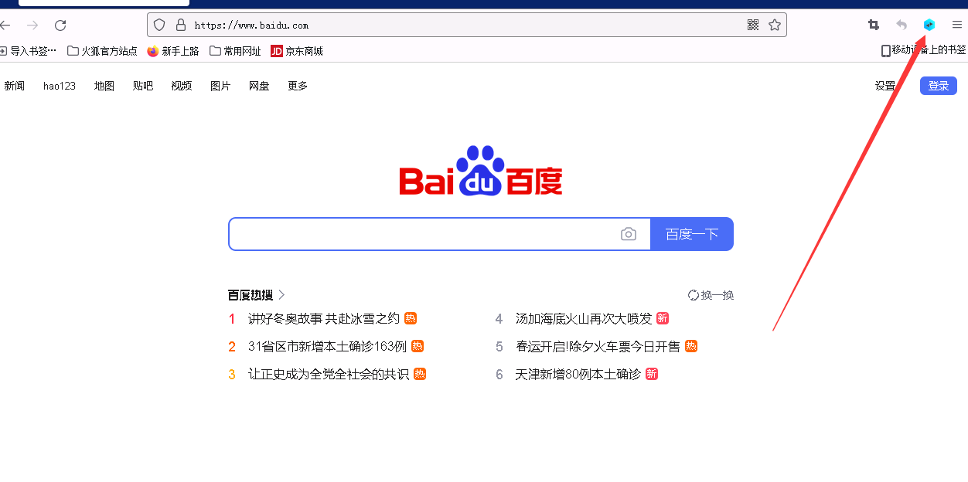Open the 导入书签 bookmark item
968x482 pixels.
click(x=28, y=51)
